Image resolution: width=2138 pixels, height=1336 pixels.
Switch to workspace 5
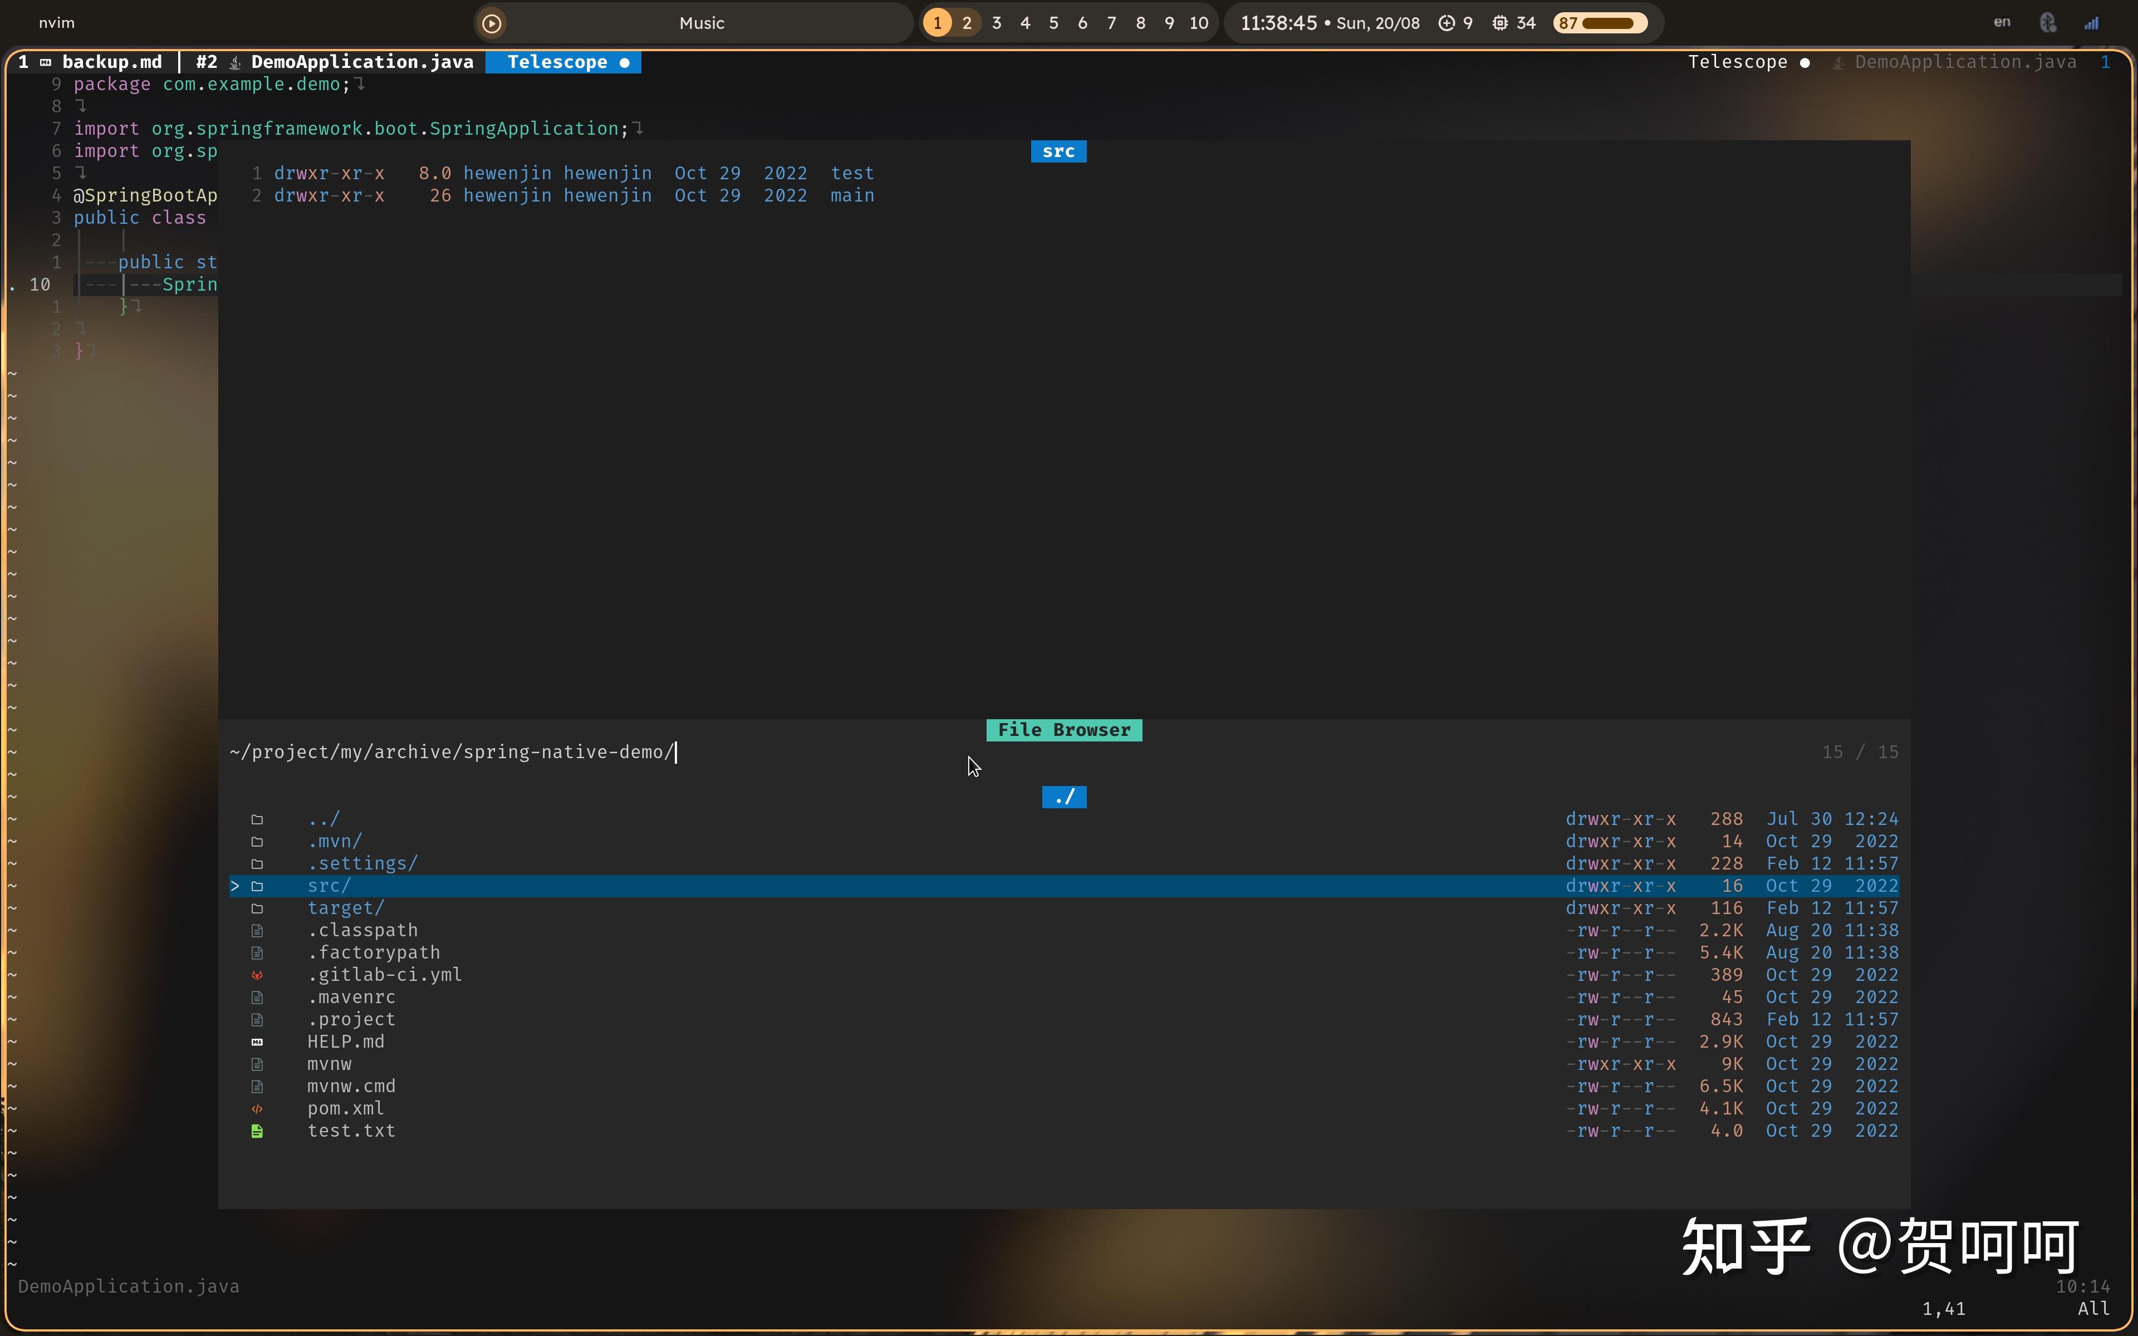click(x=1053, y=23)
